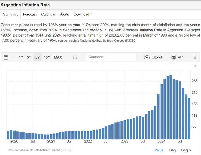Open the Calendar tab
This screenshot has width=201, height=155.
[x=48, y=14]
